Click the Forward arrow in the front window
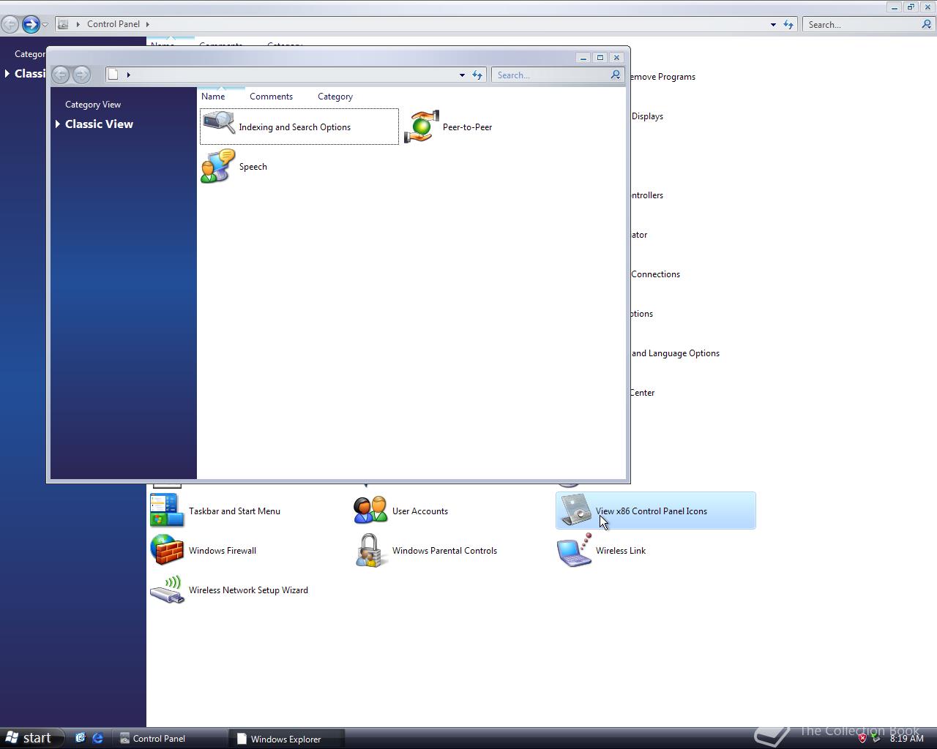This screenshot has height=749, width=937. pyautogui.click(x=81, y=75)
